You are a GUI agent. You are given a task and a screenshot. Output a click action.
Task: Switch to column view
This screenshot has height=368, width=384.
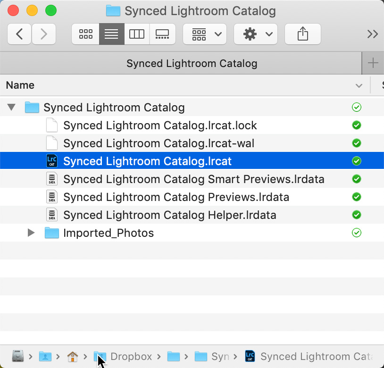tap(137, 34)
